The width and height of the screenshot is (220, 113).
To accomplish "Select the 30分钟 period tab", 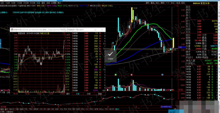I will coord(26,3).
